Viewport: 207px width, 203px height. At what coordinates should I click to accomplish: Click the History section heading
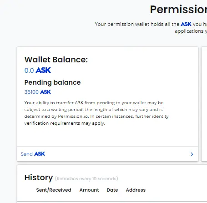39,178
